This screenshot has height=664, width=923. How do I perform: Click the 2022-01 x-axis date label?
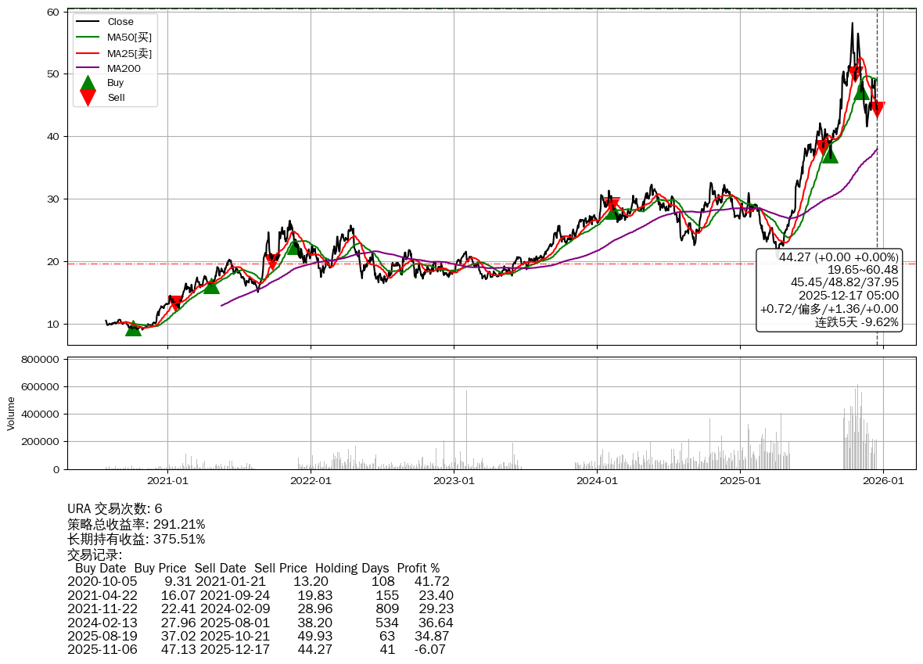pyautogui.click(x=311, y=480)
